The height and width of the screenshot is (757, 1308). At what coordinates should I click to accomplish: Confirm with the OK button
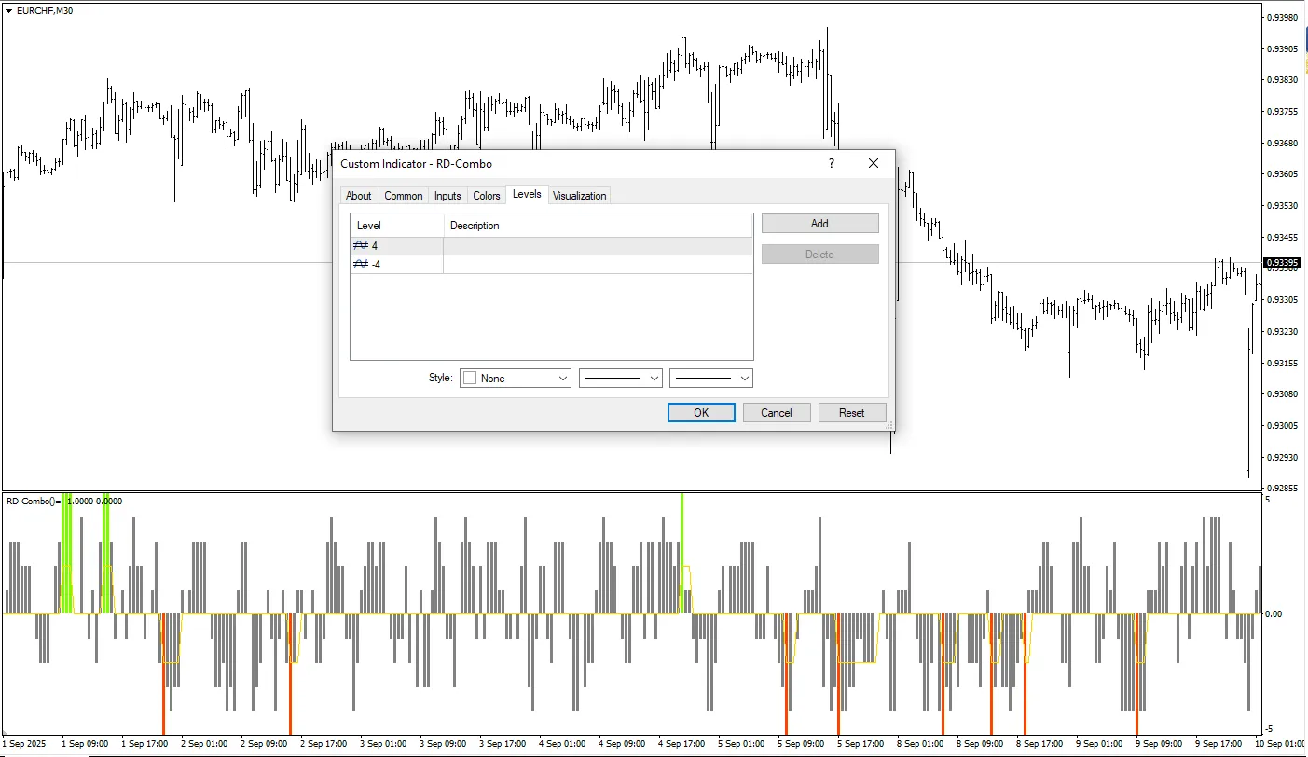[701, 413]
